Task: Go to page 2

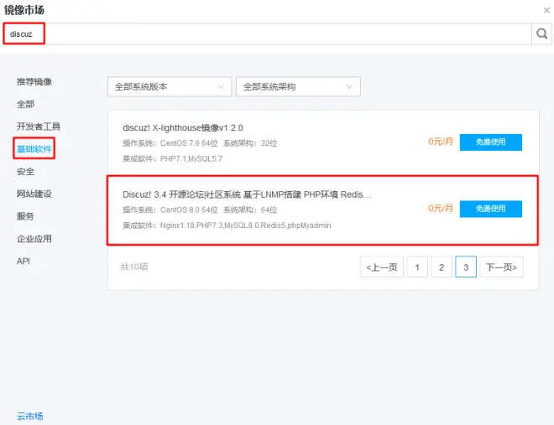Action: pos(442,267)
